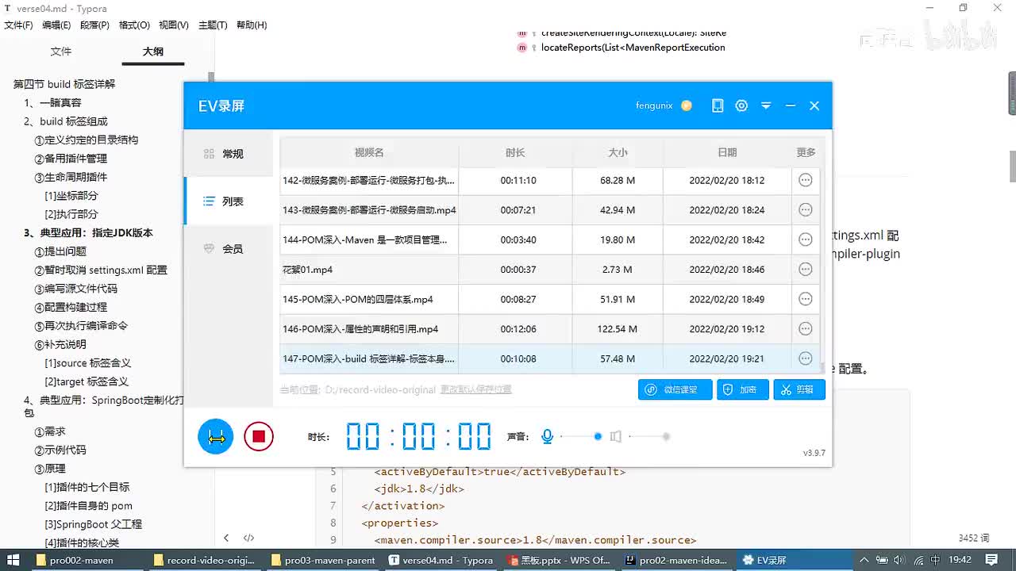
Task: Show hidden tray icons arrow
Action: click(864, 560)
